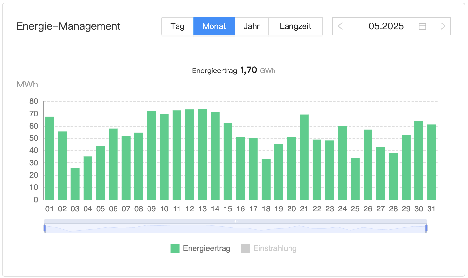
Task: Click the bar for day 31
Action: [x=431, y=162]
